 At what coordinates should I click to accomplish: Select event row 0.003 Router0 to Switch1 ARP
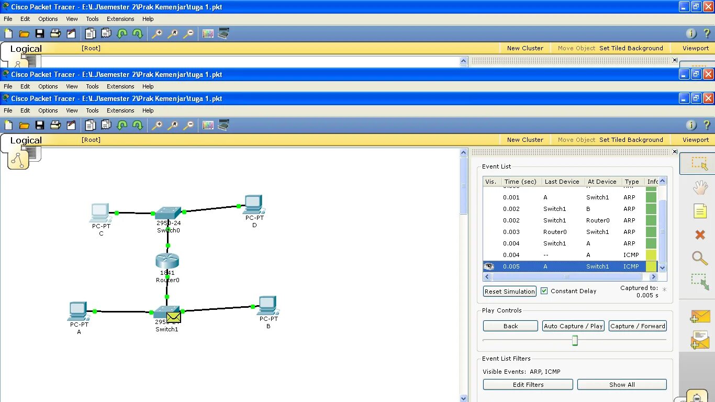pos(570,232)
